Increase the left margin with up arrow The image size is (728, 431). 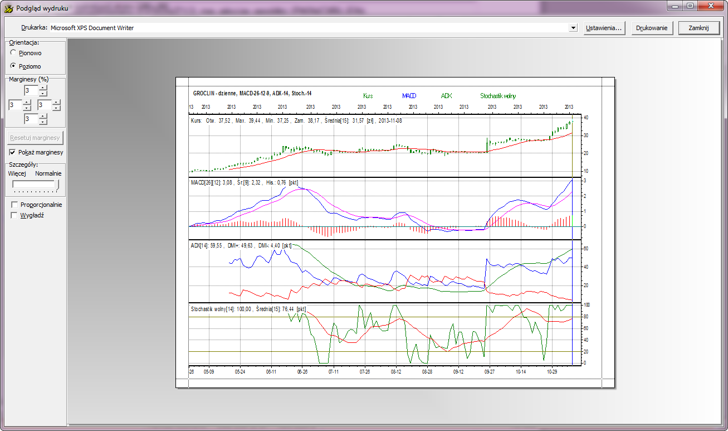pos(27,103)
